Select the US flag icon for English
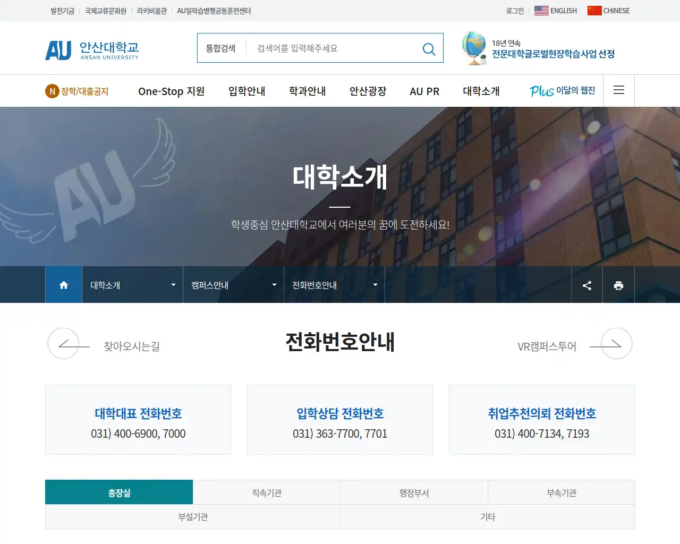This screenshot has width=680, height=544. (541, 10)
